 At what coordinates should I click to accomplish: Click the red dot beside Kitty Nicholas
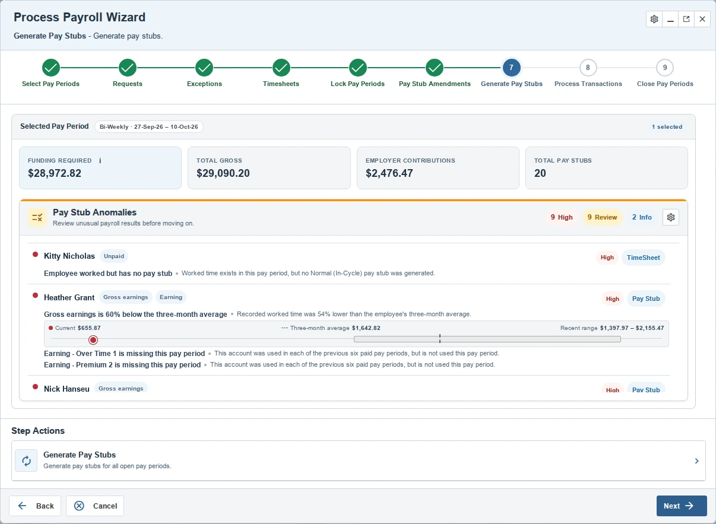point(36,255)
